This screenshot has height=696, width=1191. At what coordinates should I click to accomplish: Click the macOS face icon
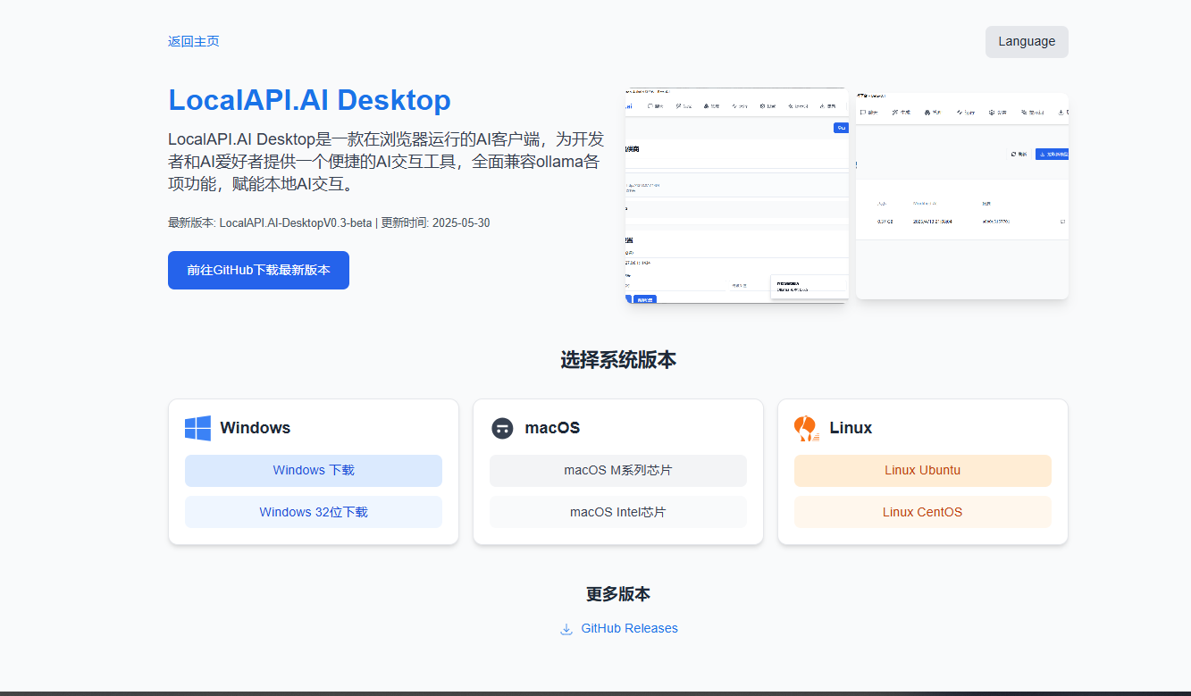[x=502, y=428]
